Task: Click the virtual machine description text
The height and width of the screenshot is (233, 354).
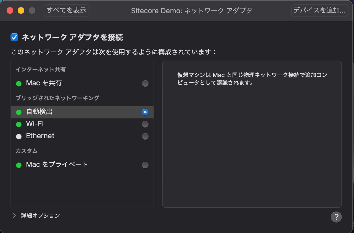Action: coord(252,79)
